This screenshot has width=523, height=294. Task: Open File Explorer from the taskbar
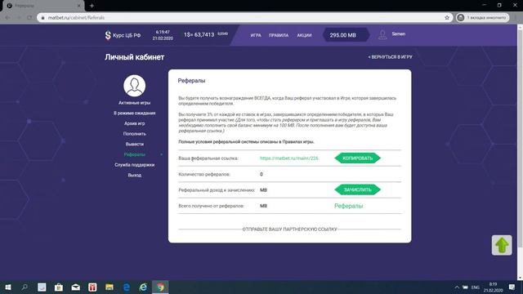pyautogui.click(x=110, y=287)
